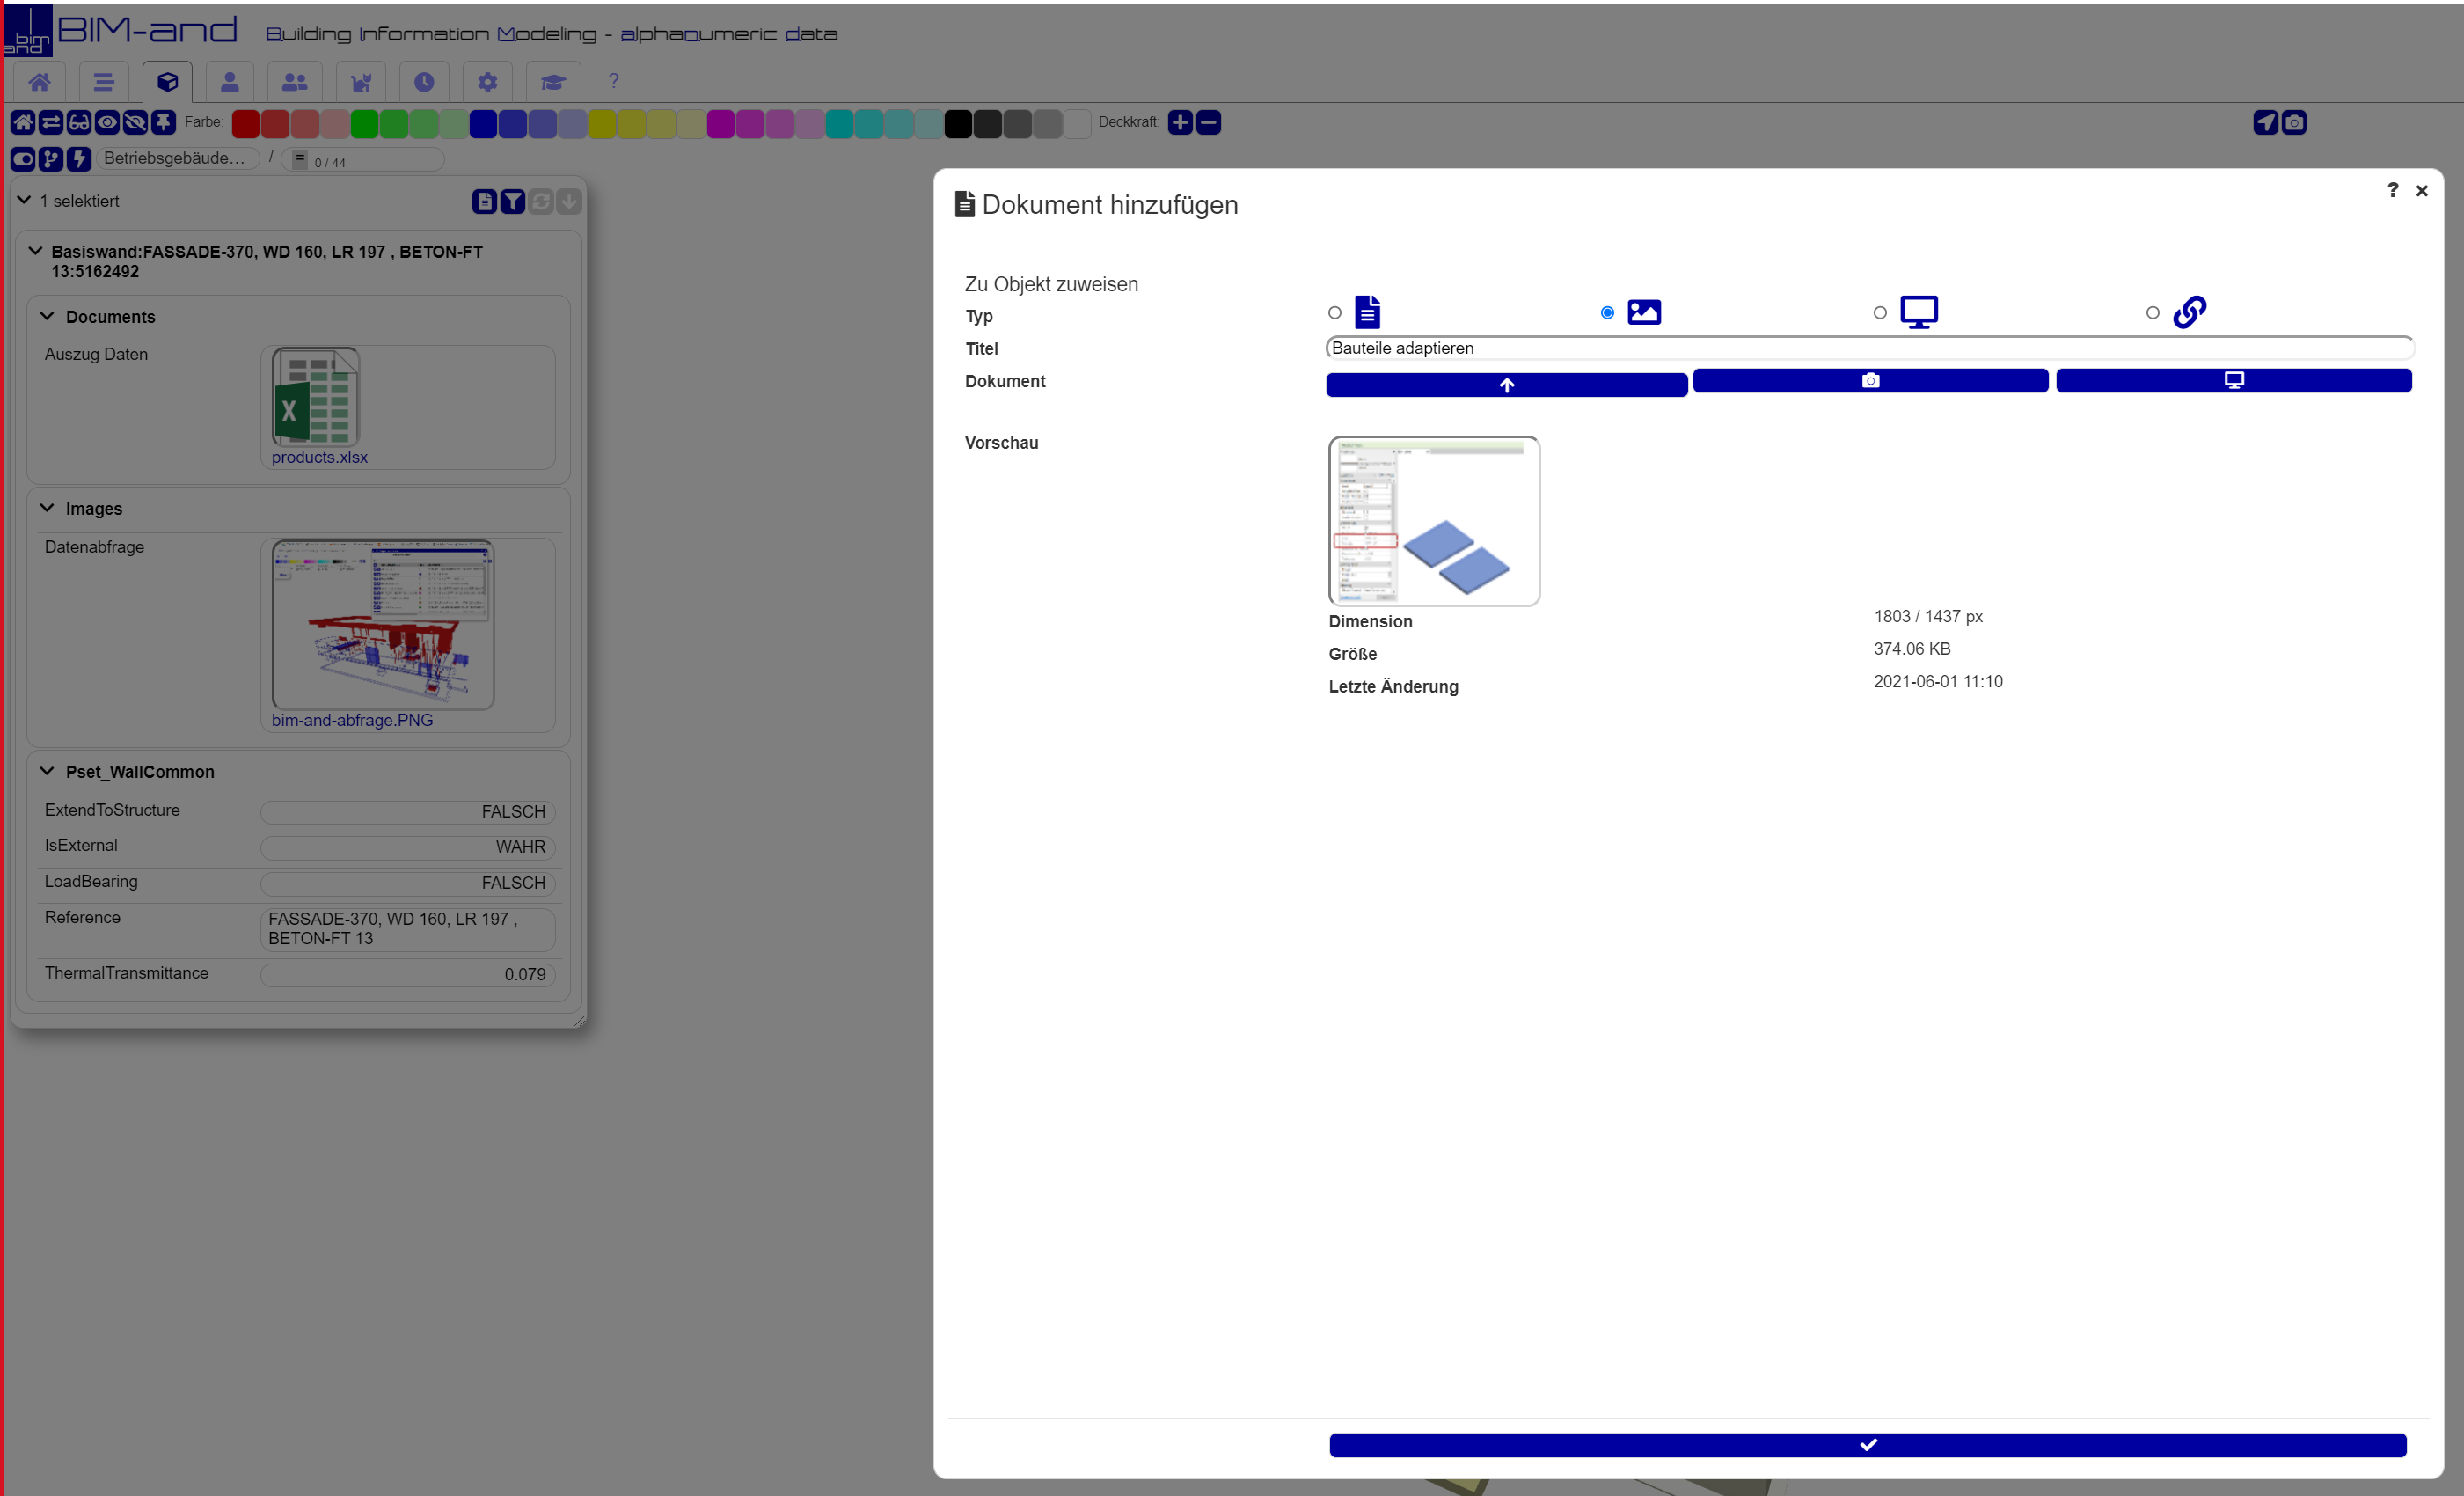Collapse the Images section
The height and width of the screenshot is (1496, 2464).
[x=47, y=509]
